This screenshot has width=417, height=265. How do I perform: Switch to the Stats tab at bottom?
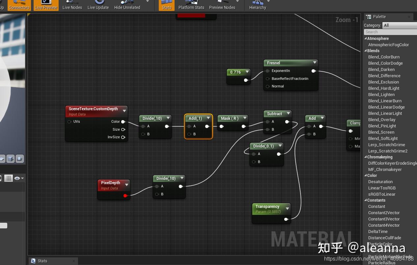(x=42, y=261)
